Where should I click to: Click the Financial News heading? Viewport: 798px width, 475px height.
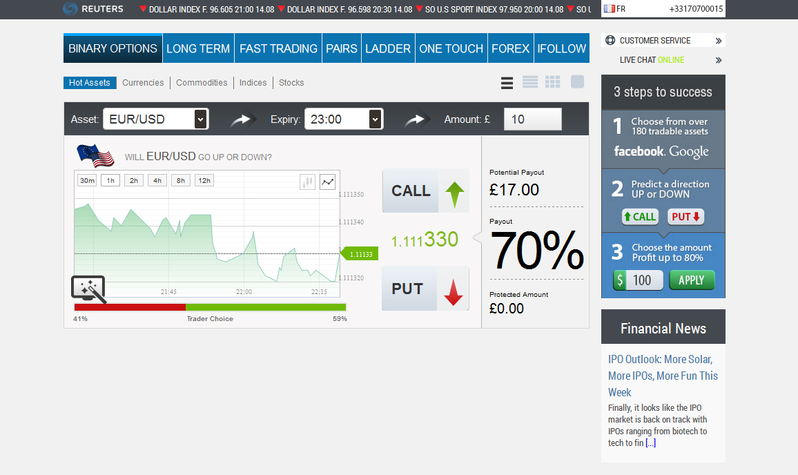tap(663, 329)
